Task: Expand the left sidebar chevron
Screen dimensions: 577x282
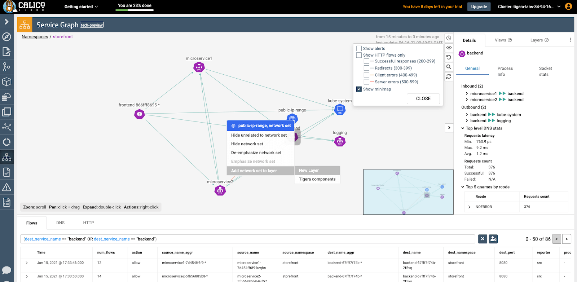Action: (6, 22)
